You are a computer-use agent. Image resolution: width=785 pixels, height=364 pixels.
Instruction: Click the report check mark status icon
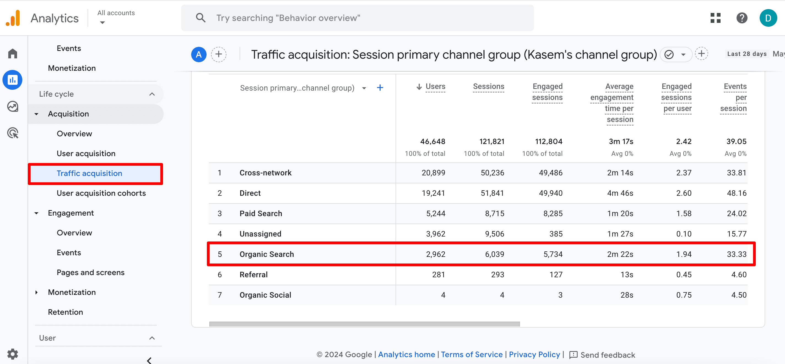coord(668,55)
